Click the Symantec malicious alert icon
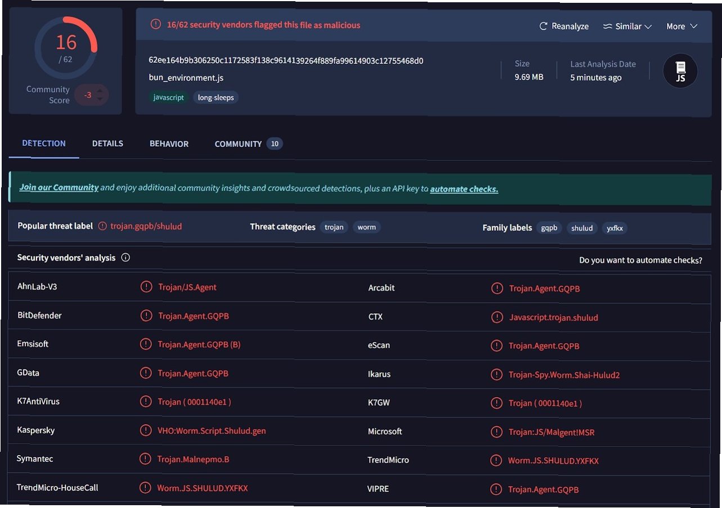 pos(145,459)
